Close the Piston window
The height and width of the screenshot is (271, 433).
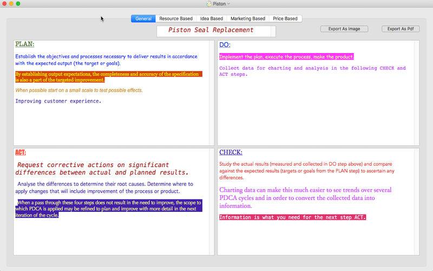(4, 4)
